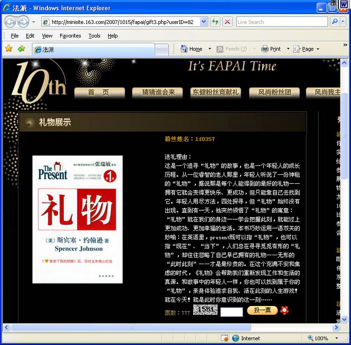
Task: Click the page scroll up arrow
Action: [344, 62]
